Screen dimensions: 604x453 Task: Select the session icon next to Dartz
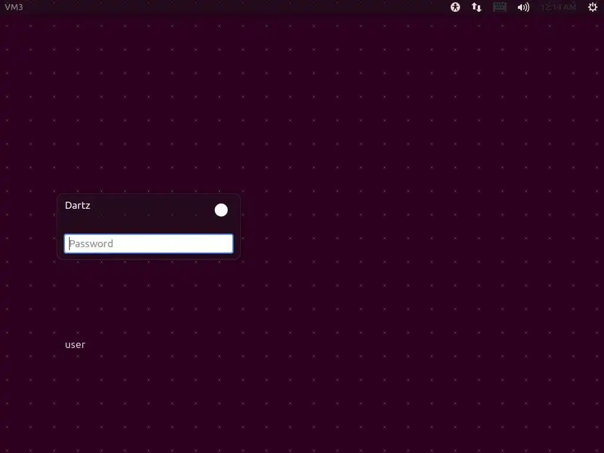click(x=221, y=210)
